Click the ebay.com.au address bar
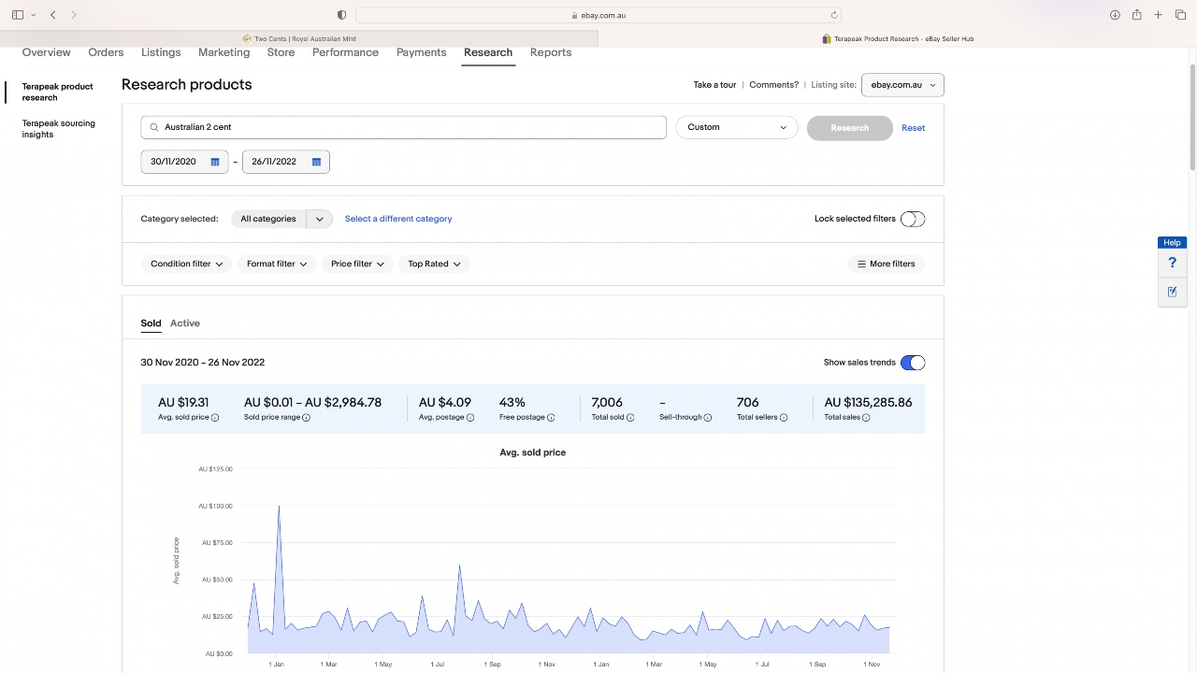 coord(598,15)
